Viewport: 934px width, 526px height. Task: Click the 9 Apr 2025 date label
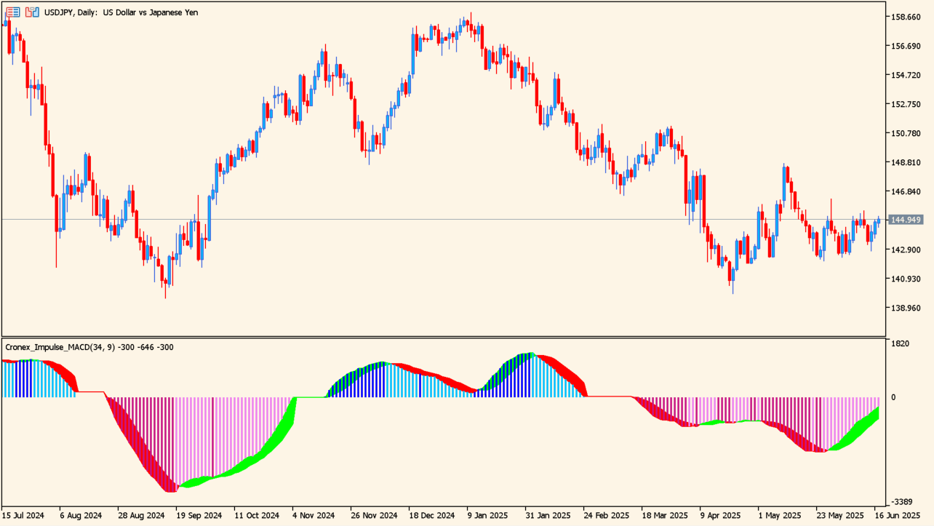coord(721,515)
